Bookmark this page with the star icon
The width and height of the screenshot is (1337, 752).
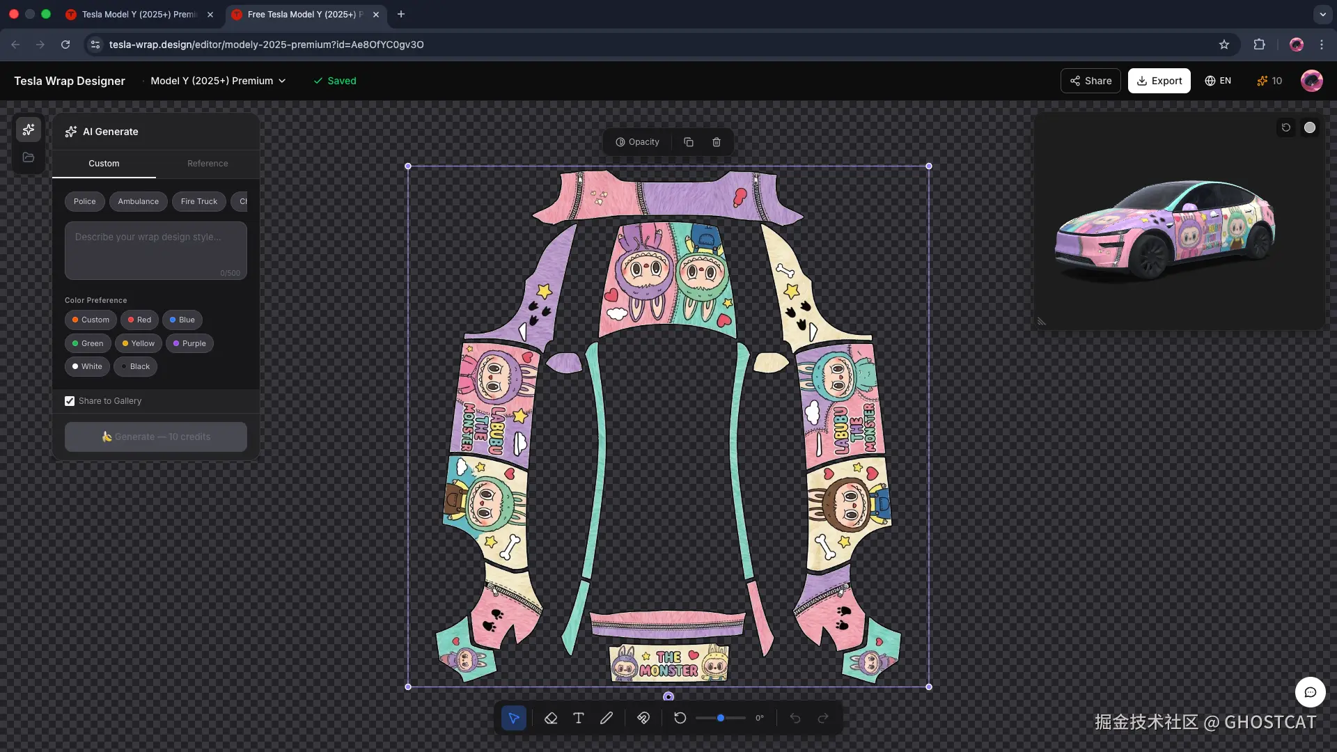(1224, 45)
